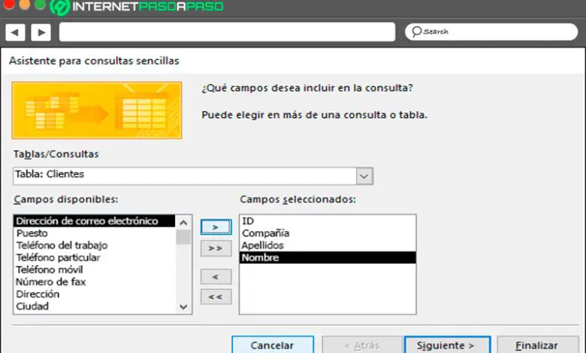586x353 pixels.
Task: Select Dirección de correo electrónico field
Action: click(94, 221)
